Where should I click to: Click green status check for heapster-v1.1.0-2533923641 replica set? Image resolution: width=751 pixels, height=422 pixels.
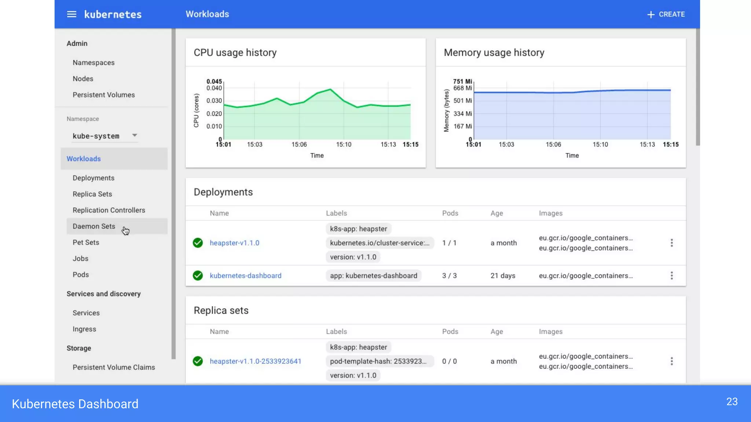pos(198,361)
